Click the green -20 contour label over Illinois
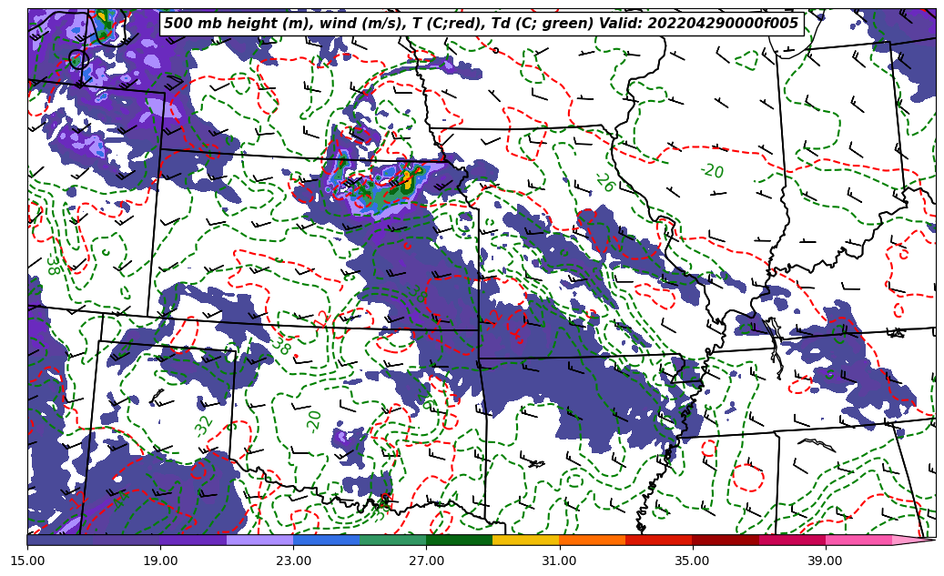Image resolution: width=944 pixels, height=576 pixels. click(712, 171)
